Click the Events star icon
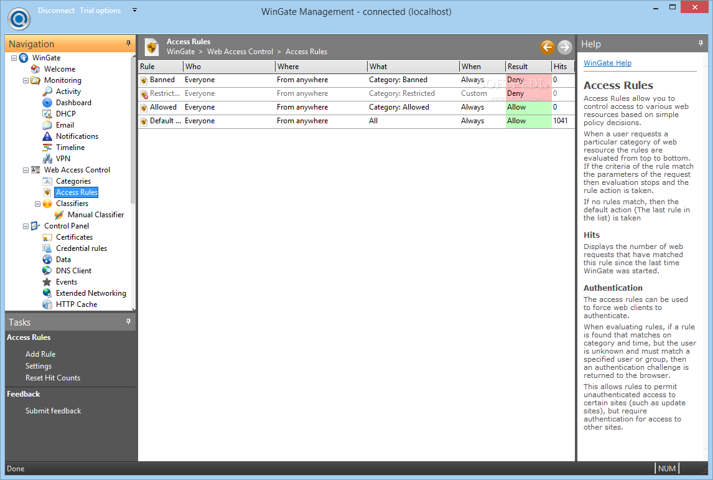The height and width of the screenshot is (480, 713). (x=47, y=282)
